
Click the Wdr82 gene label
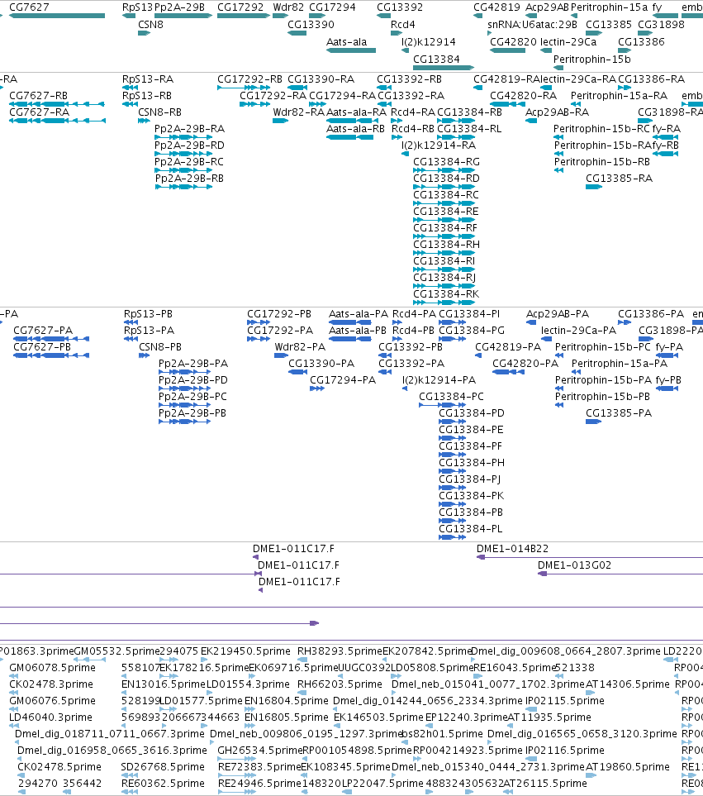click(x=288, y=7)
